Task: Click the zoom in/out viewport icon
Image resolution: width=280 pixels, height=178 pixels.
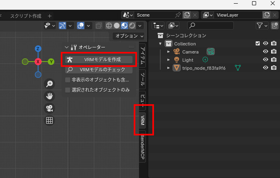Action: [49, 84]
